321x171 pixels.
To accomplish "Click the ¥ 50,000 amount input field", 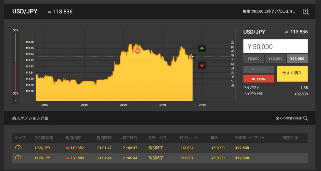I will (x=275, y=46).
